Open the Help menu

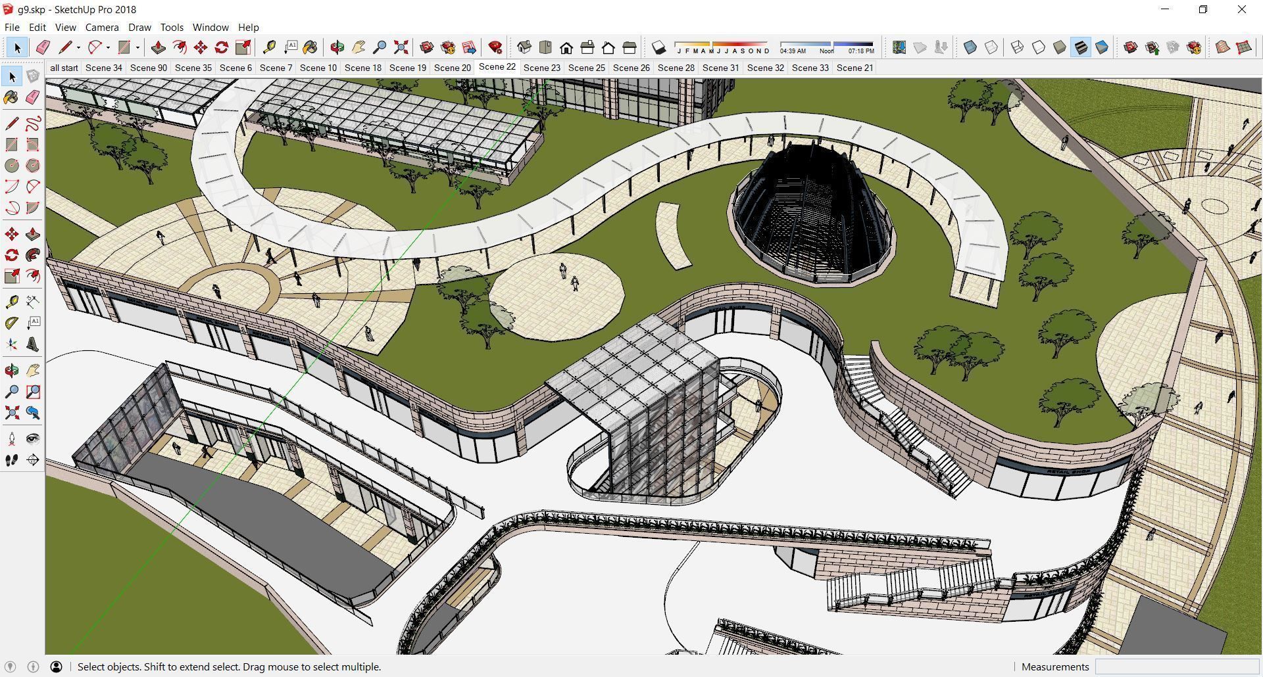coord(248,28)
